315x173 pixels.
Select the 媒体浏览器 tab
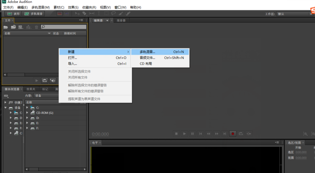click(12, 89)
